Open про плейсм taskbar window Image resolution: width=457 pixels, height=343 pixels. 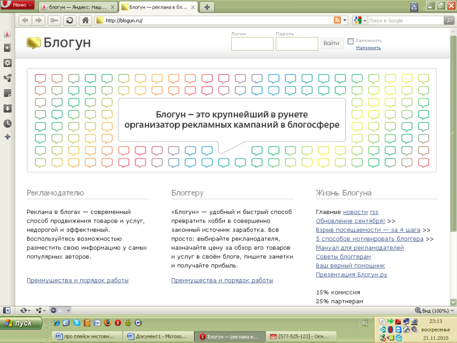click(x=86, y=336)
